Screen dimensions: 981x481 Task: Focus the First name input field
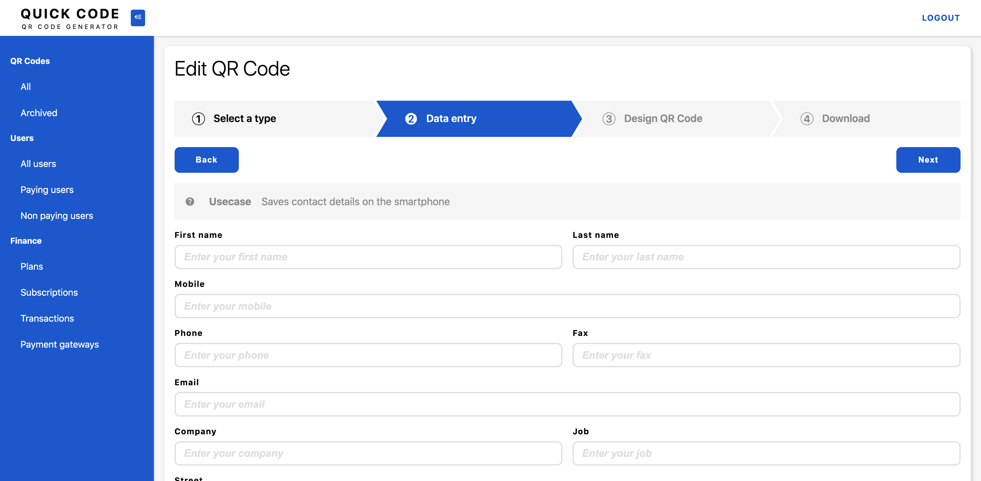(368, 257)
